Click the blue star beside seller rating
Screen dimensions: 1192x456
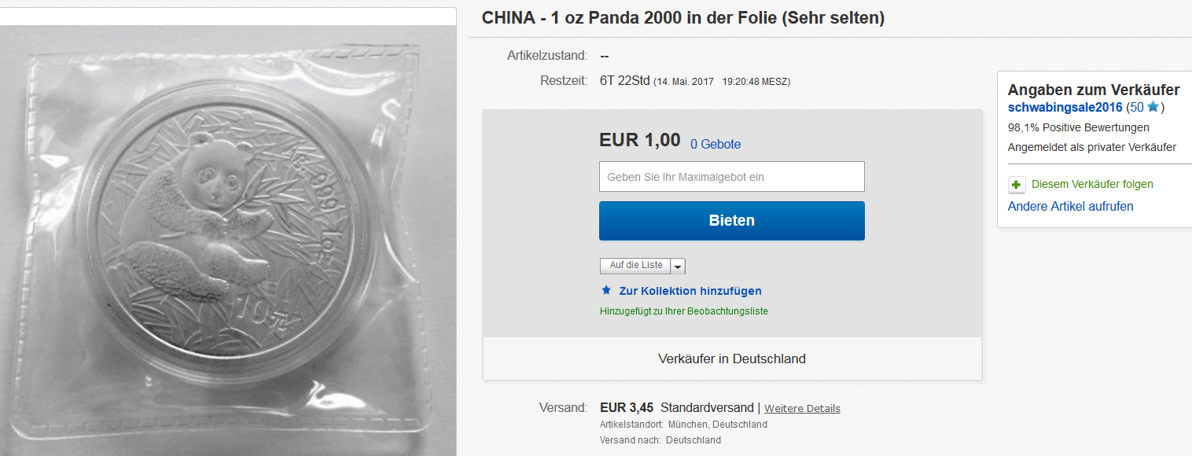click(x=1153, y=107)
